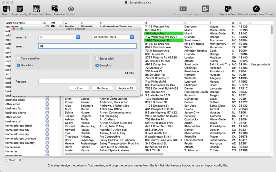276x172 pixels.
Task: Click column header E in data table
Action: point(196,23)
